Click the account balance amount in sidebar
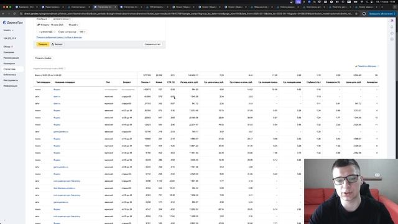 [x=10, y=39]
